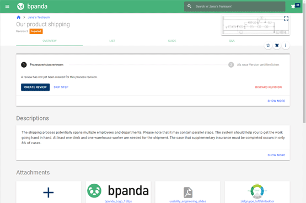Click the vertical page scrollbar
306x203 pixels.
(304, 63)
